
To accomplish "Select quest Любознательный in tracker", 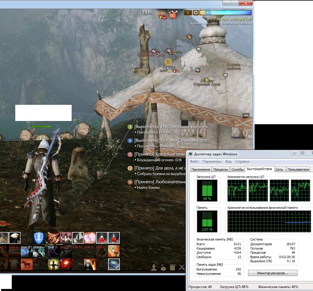I will pos(160,182).
